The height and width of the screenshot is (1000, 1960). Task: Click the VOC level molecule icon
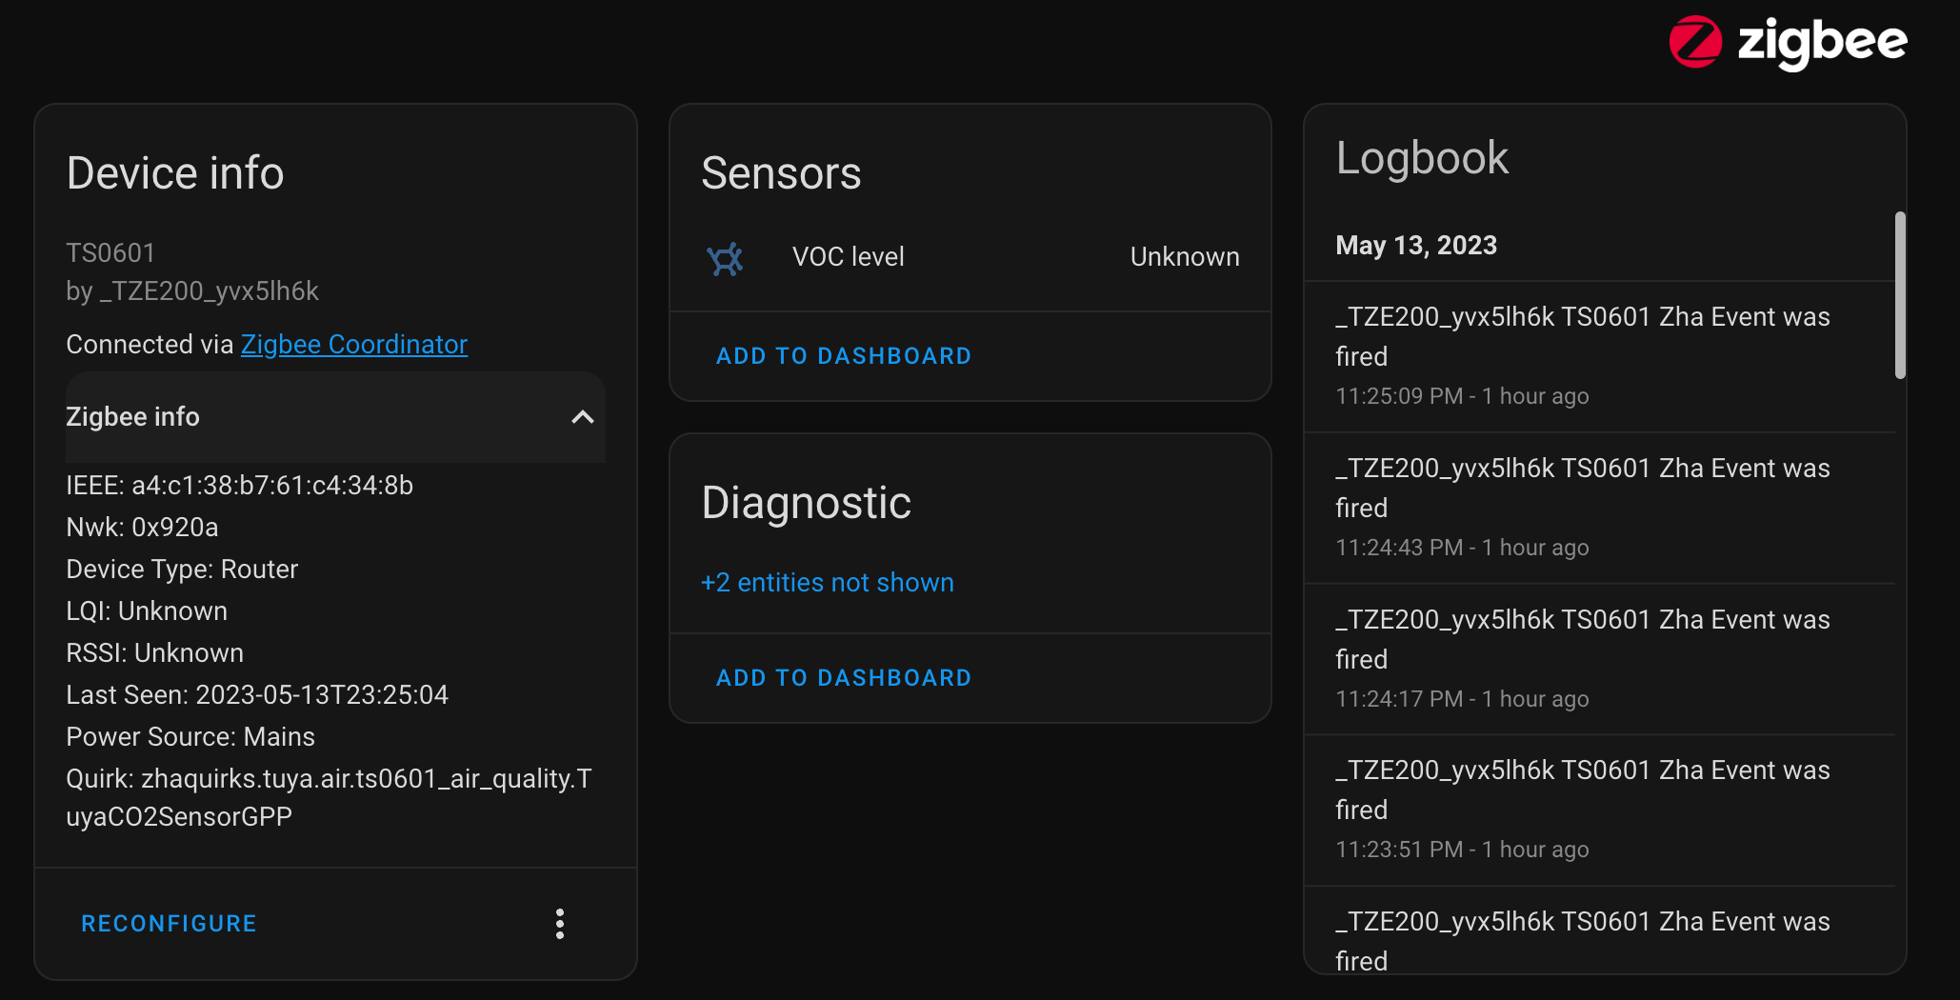pos(726,257)
